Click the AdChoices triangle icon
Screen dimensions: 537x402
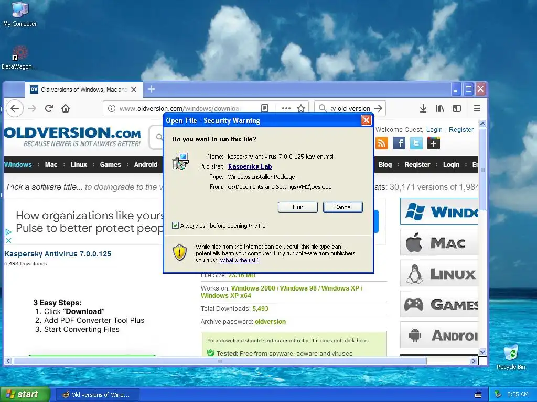coord(8,232)
